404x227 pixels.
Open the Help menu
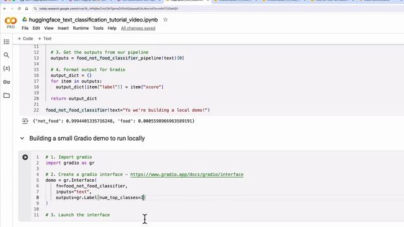click(x=112, y=28)
